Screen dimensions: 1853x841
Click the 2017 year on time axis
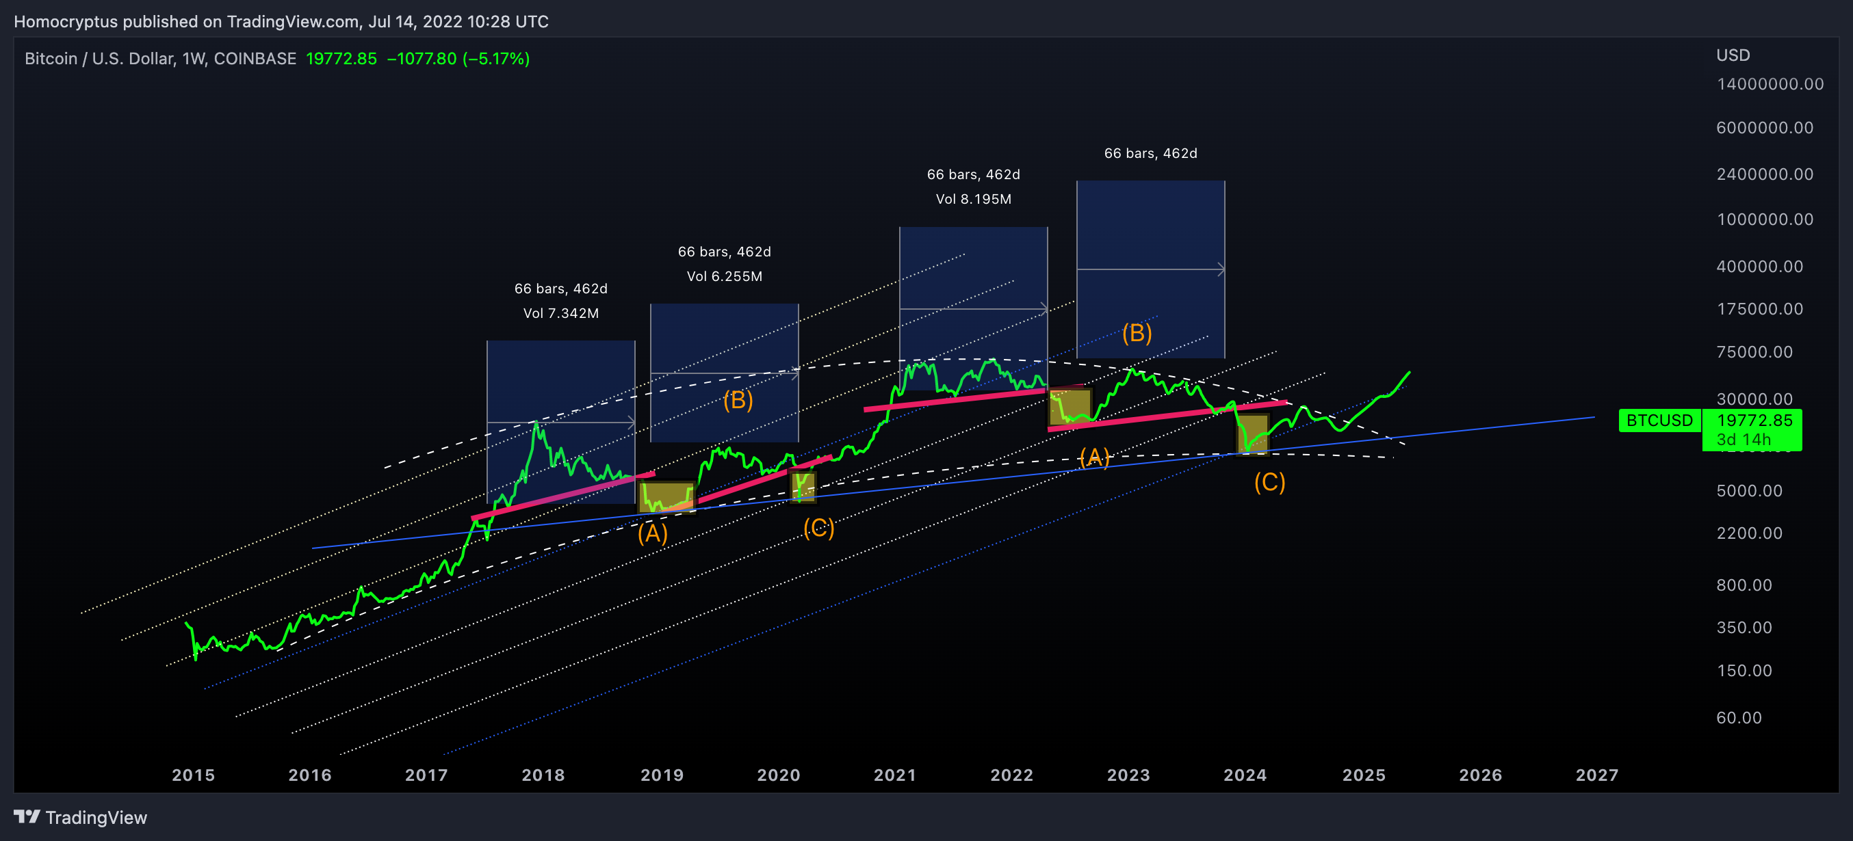click(426, 775)
